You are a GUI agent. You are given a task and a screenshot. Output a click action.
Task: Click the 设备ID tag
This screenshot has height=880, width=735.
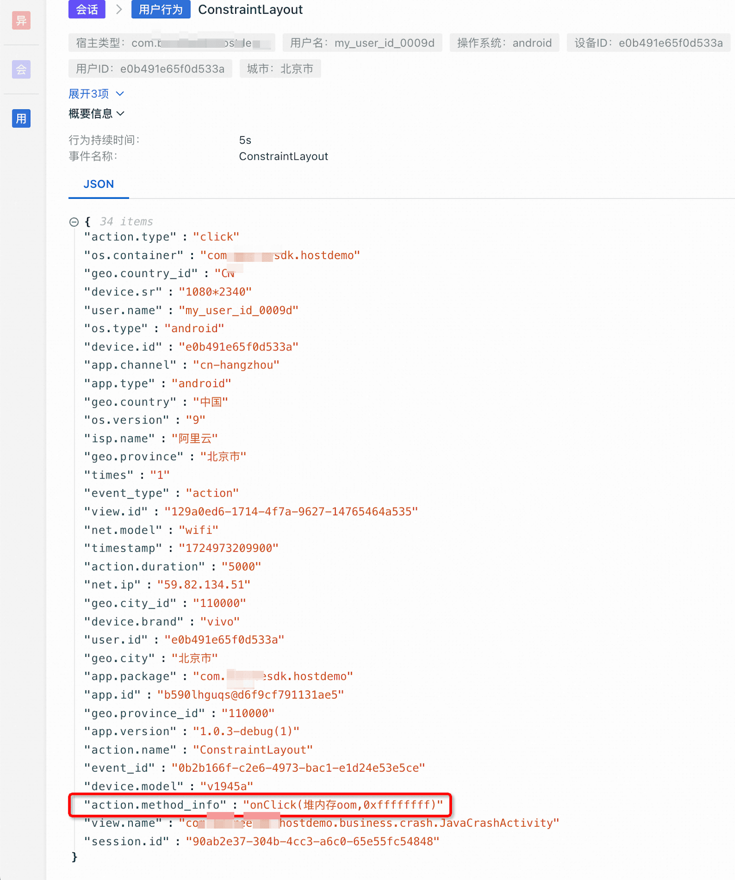[648, 43]
